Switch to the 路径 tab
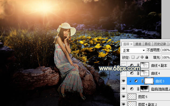The height and width of the screenshot is (106, 170). pos(148,44)
